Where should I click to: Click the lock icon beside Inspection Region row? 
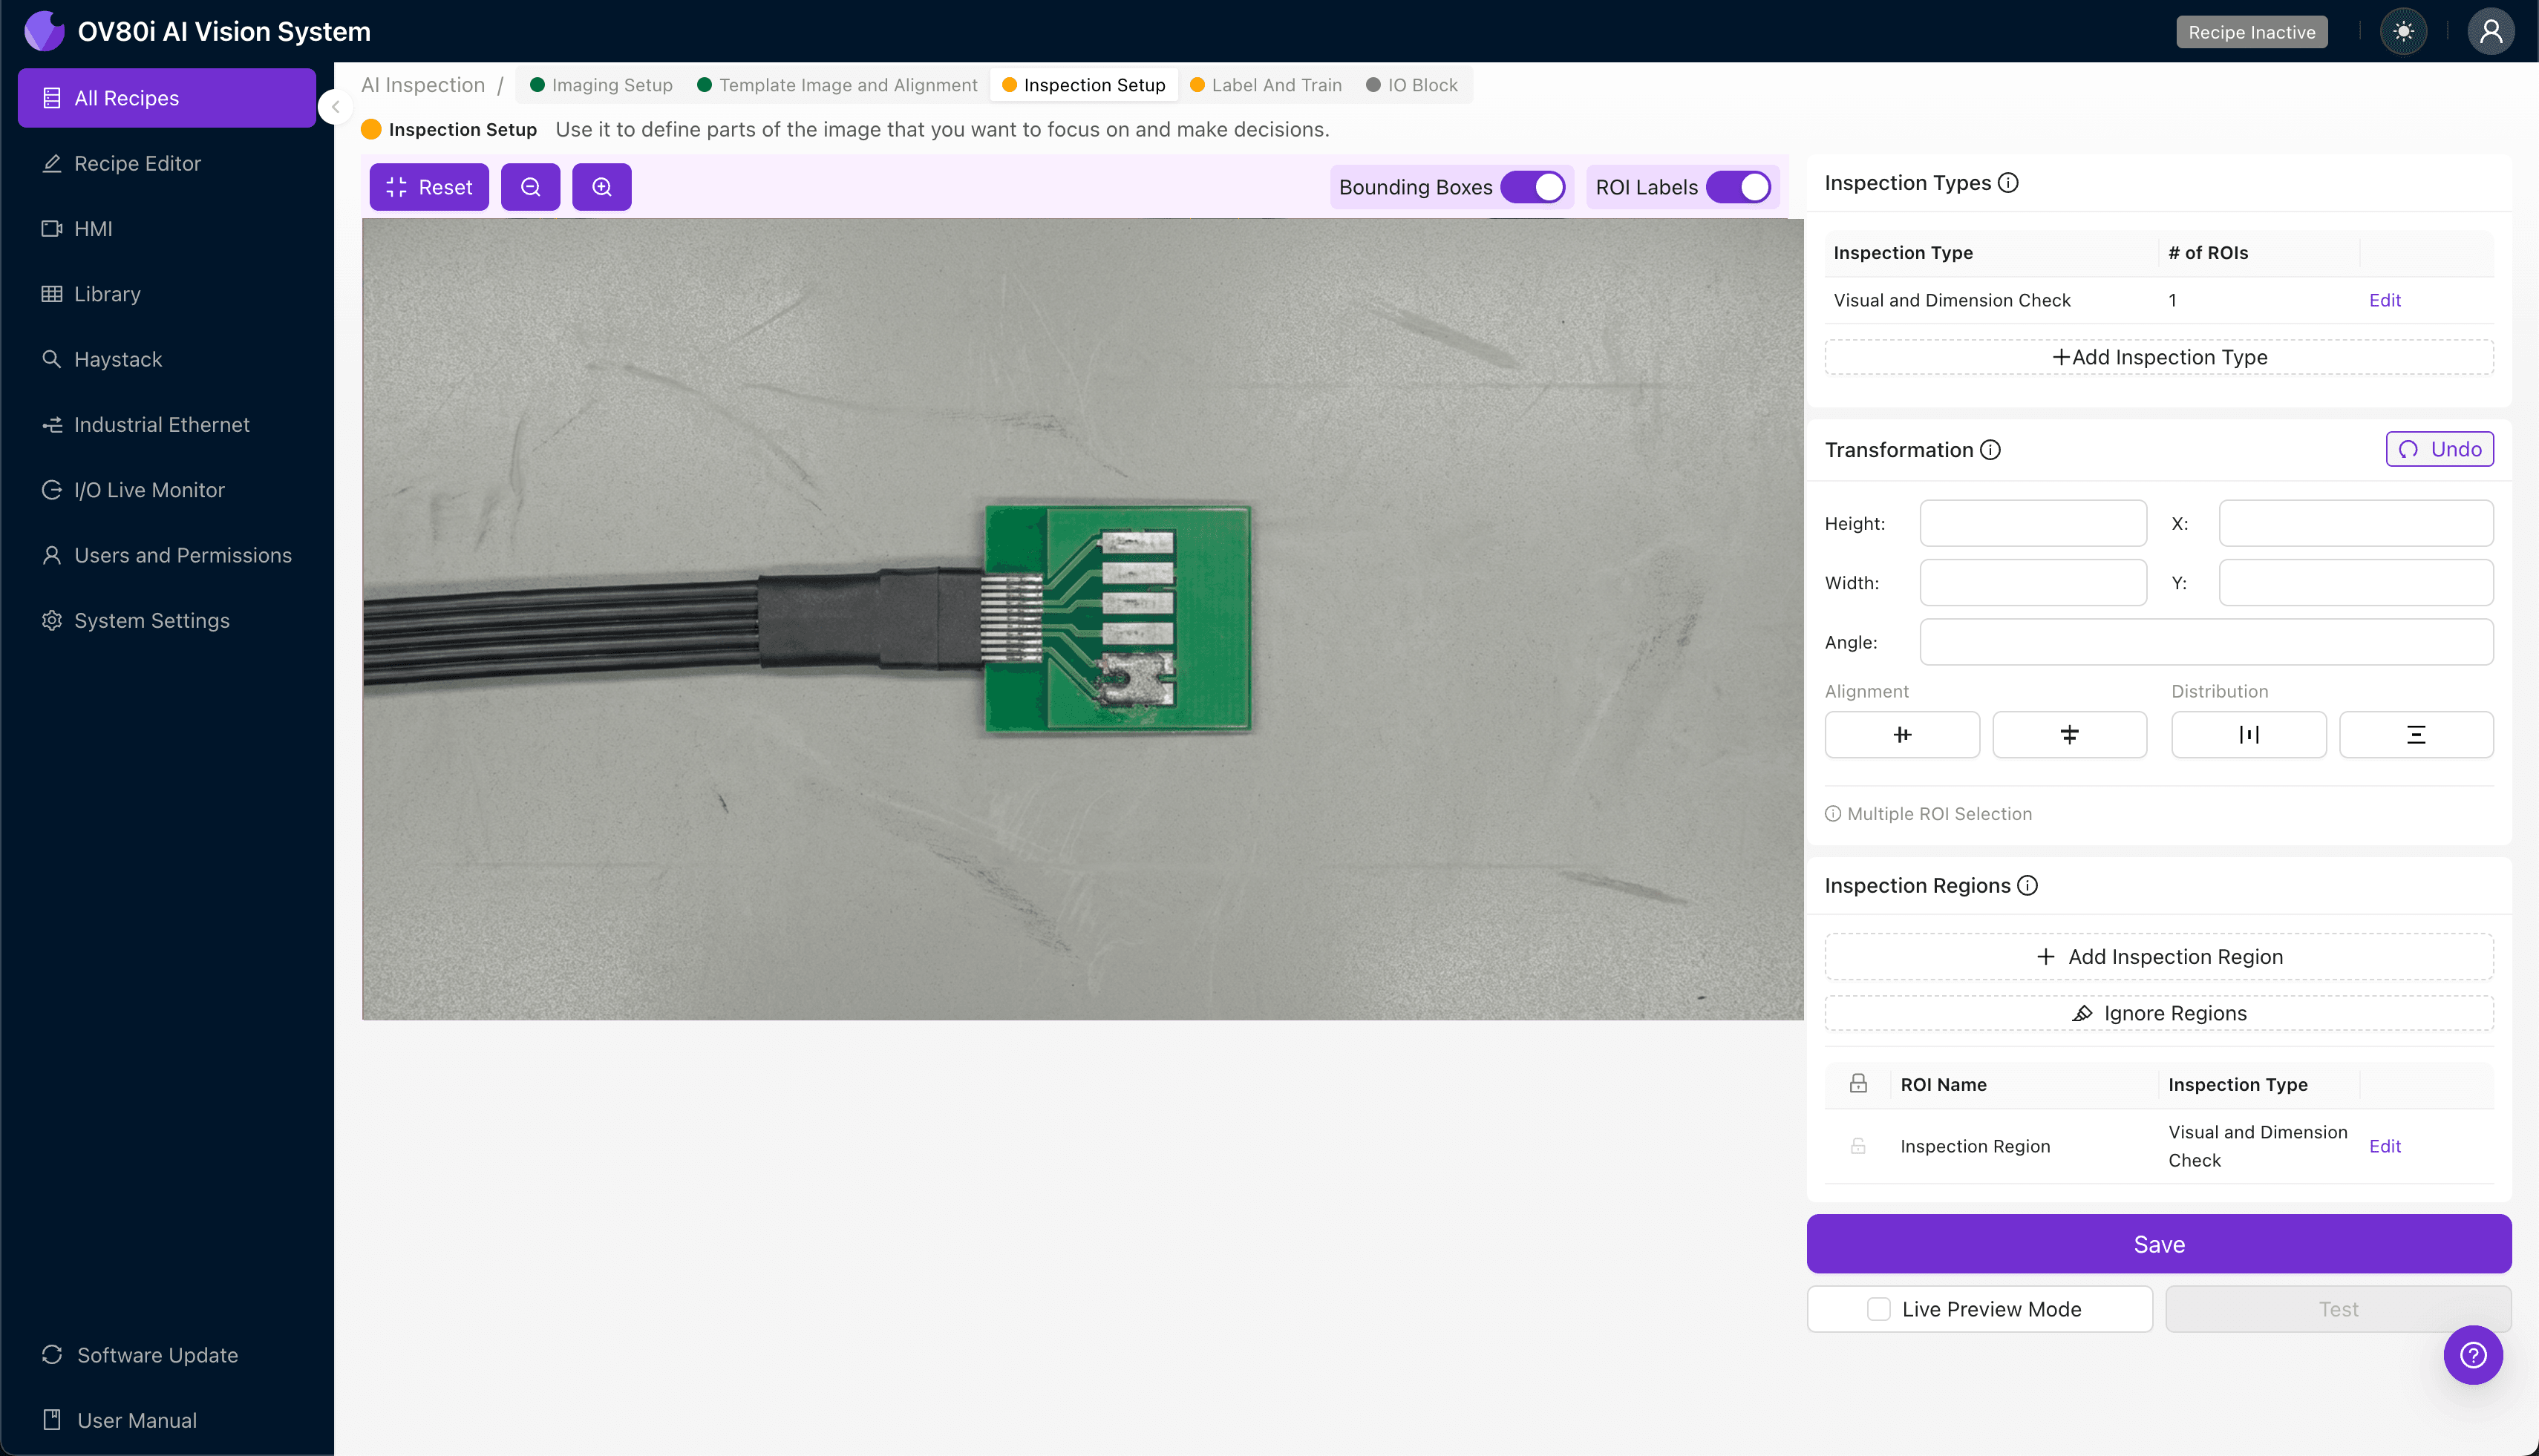pyautogui.click(x=1857, y=1145)
